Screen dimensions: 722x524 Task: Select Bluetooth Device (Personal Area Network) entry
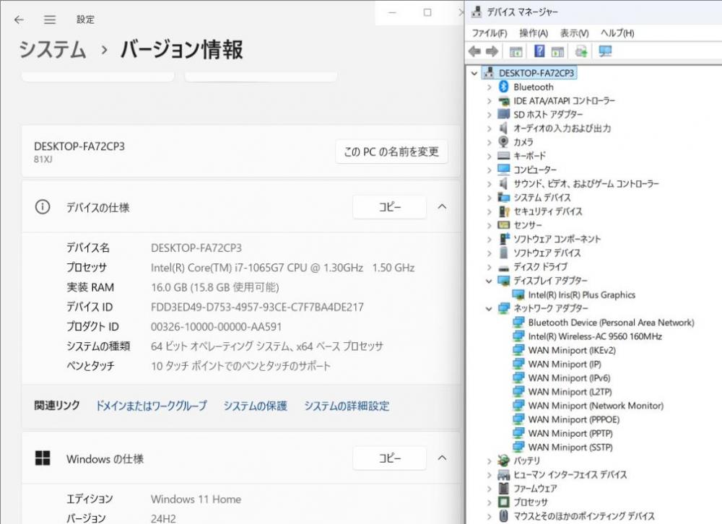611,323
